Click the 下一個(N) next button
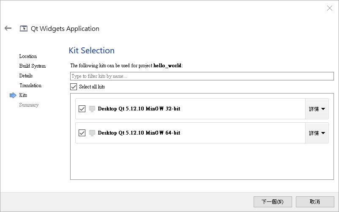Image resolution: width=339 pixels, height=212 pixels. click(x=273, y=201)
